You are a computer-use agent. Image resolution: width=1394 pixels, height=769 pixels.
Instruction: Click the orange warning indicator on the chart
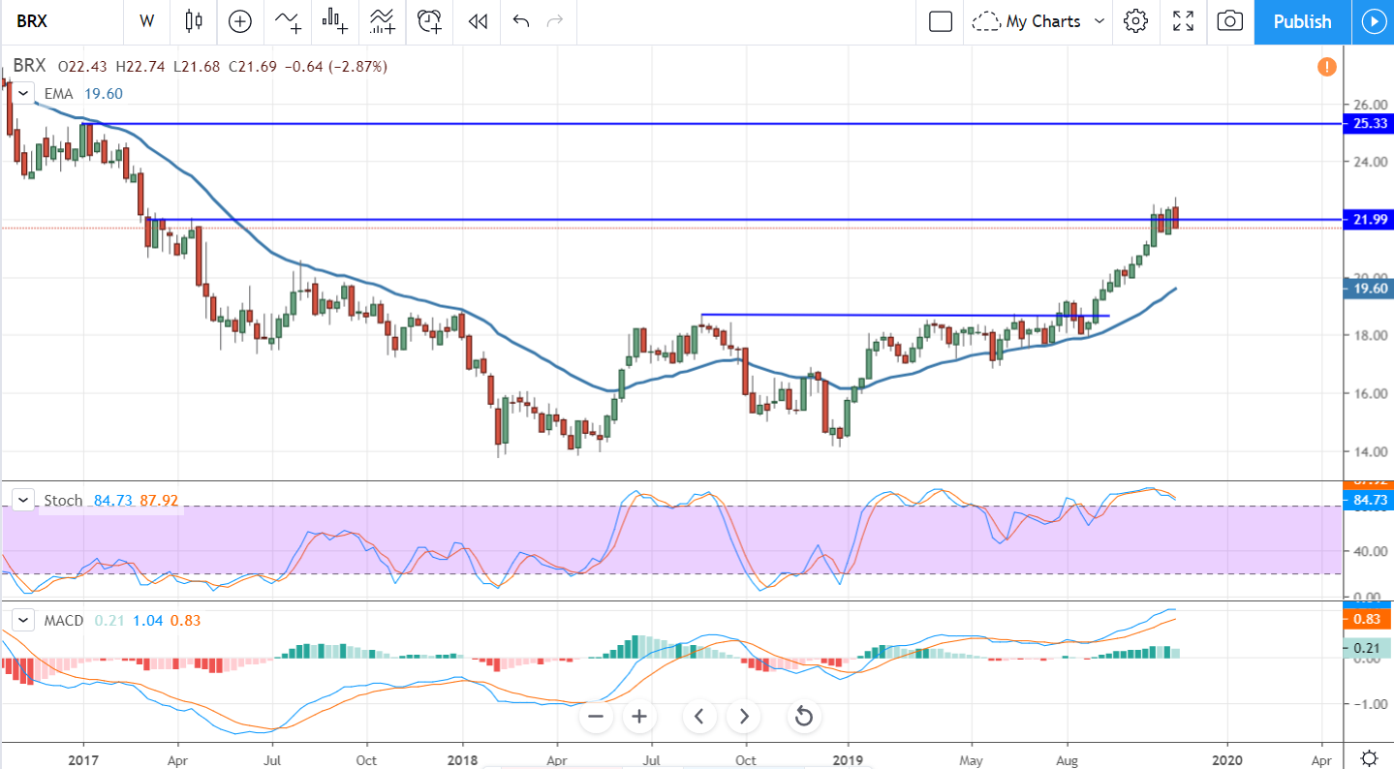click(1325, 67)
